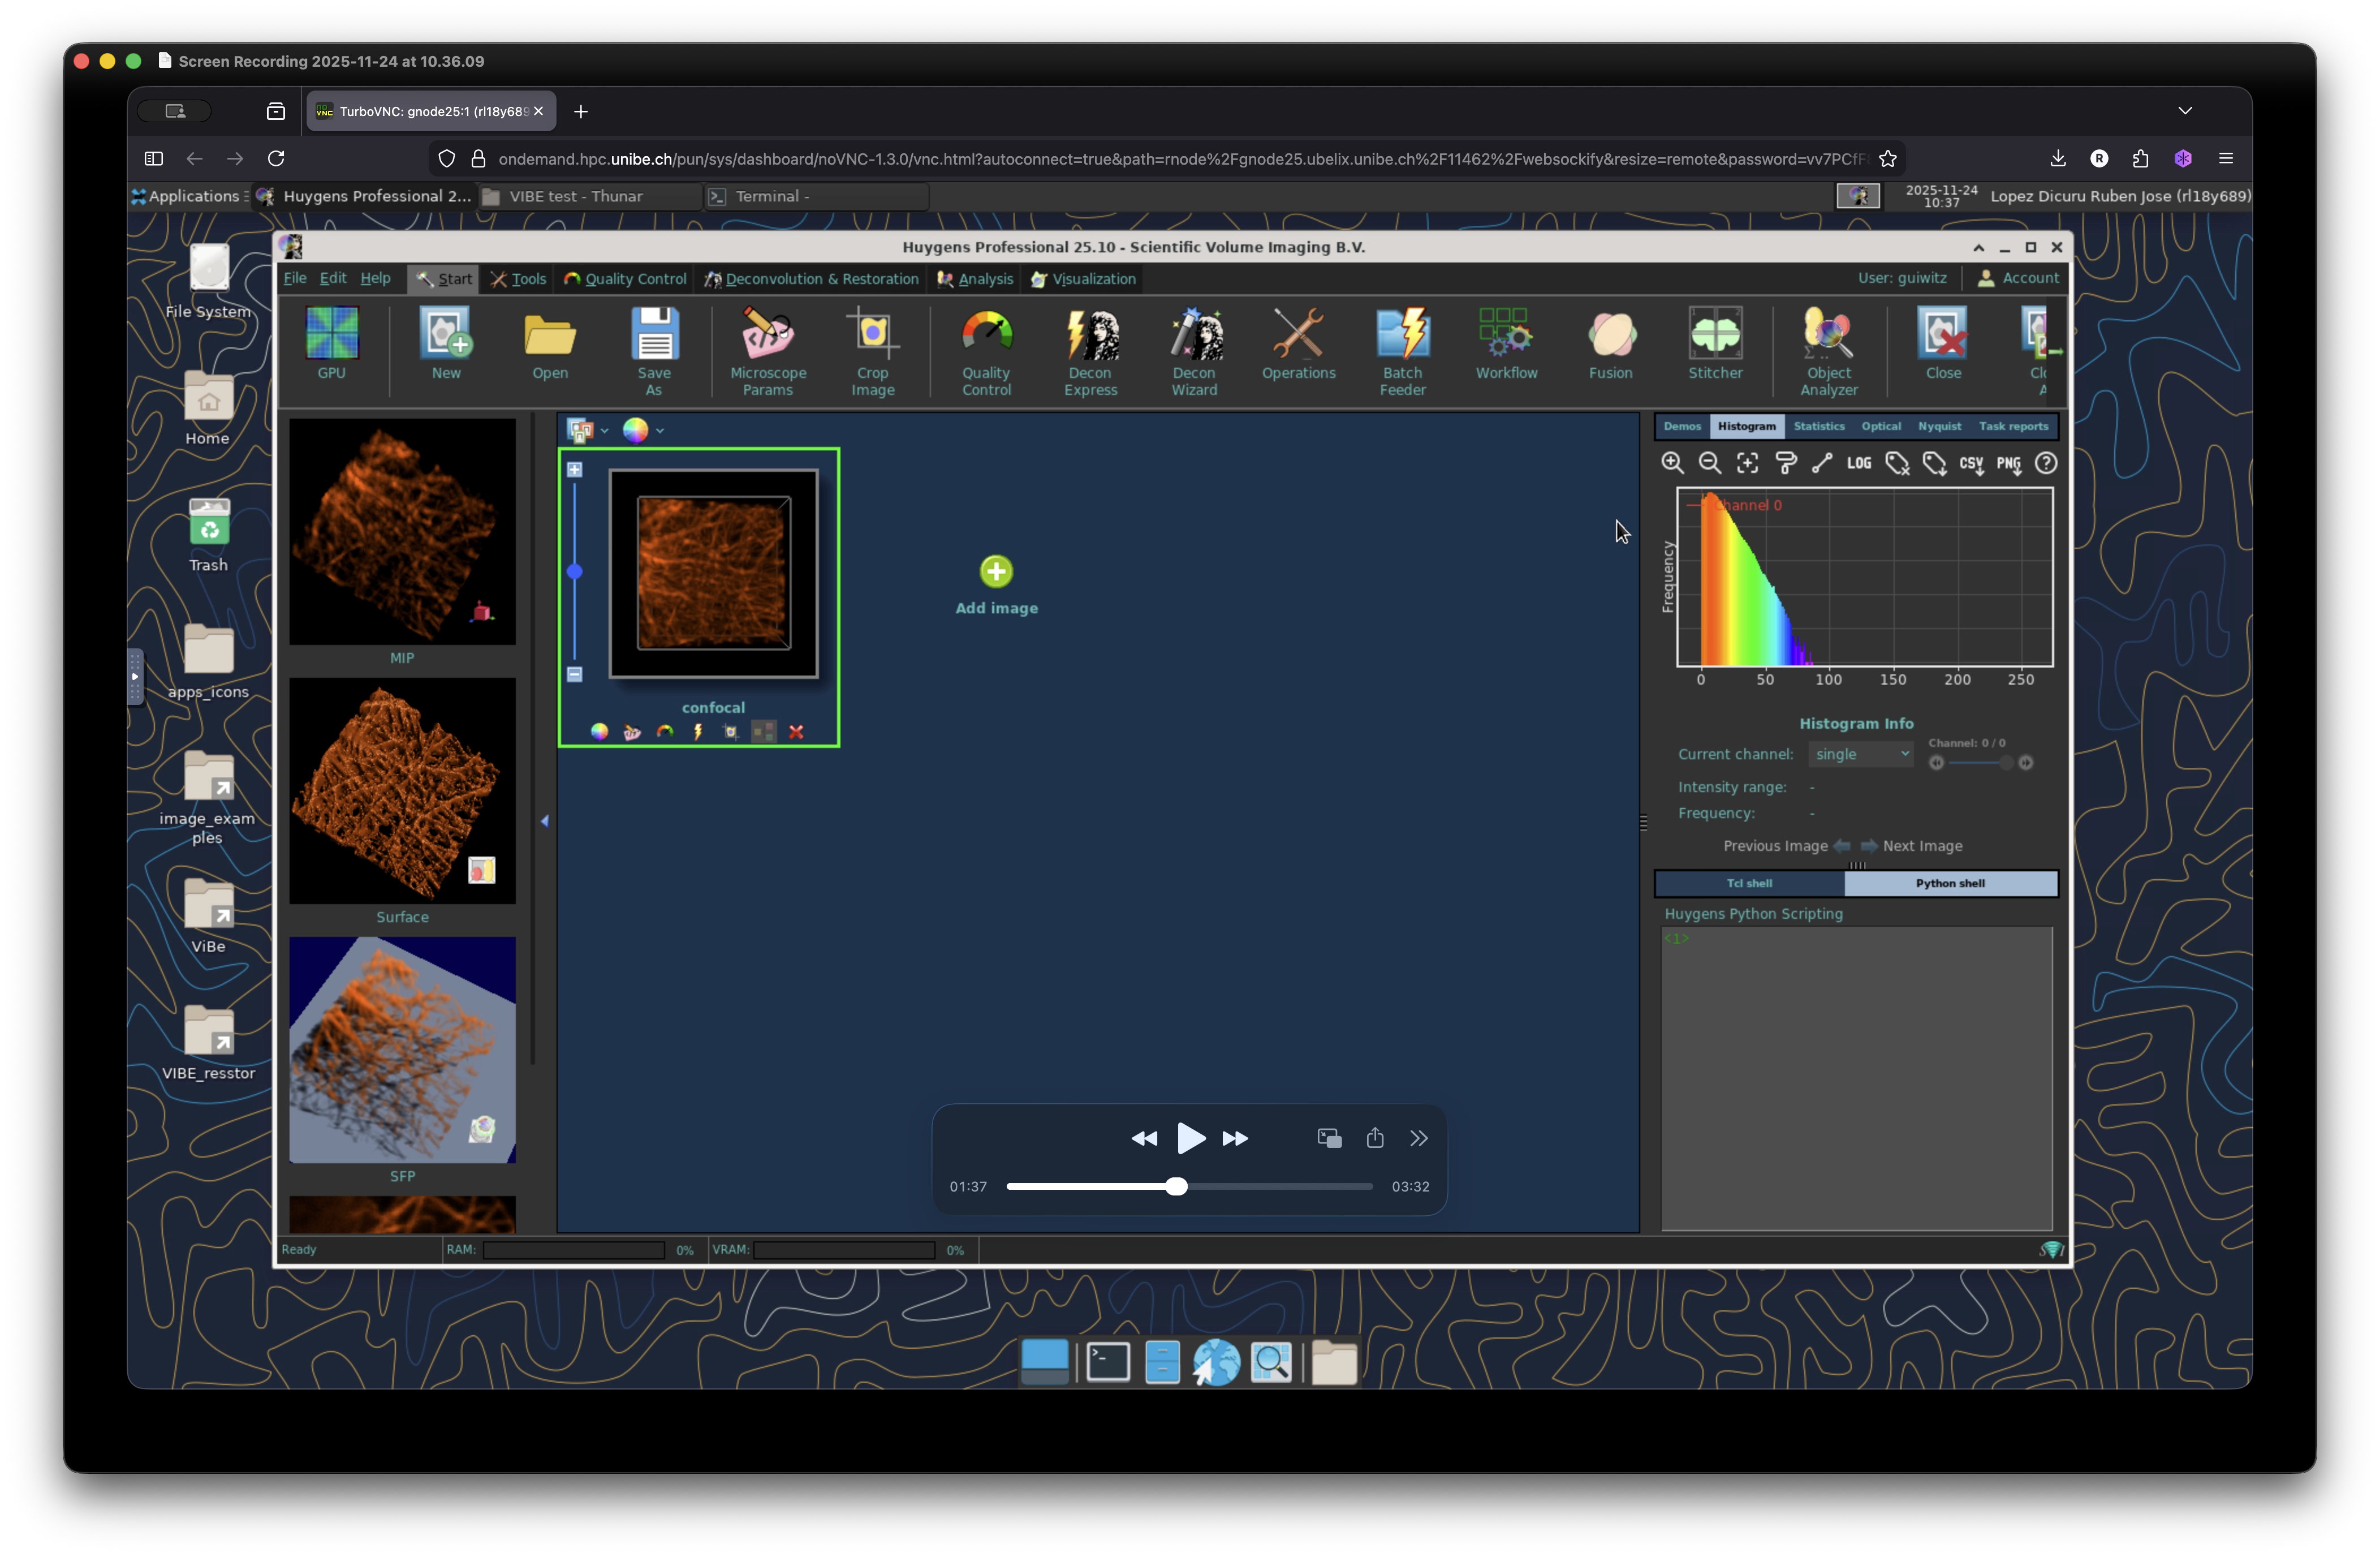Expand the thumbnail view mode dropdown

pyautogui.click(x=604, y=431)
